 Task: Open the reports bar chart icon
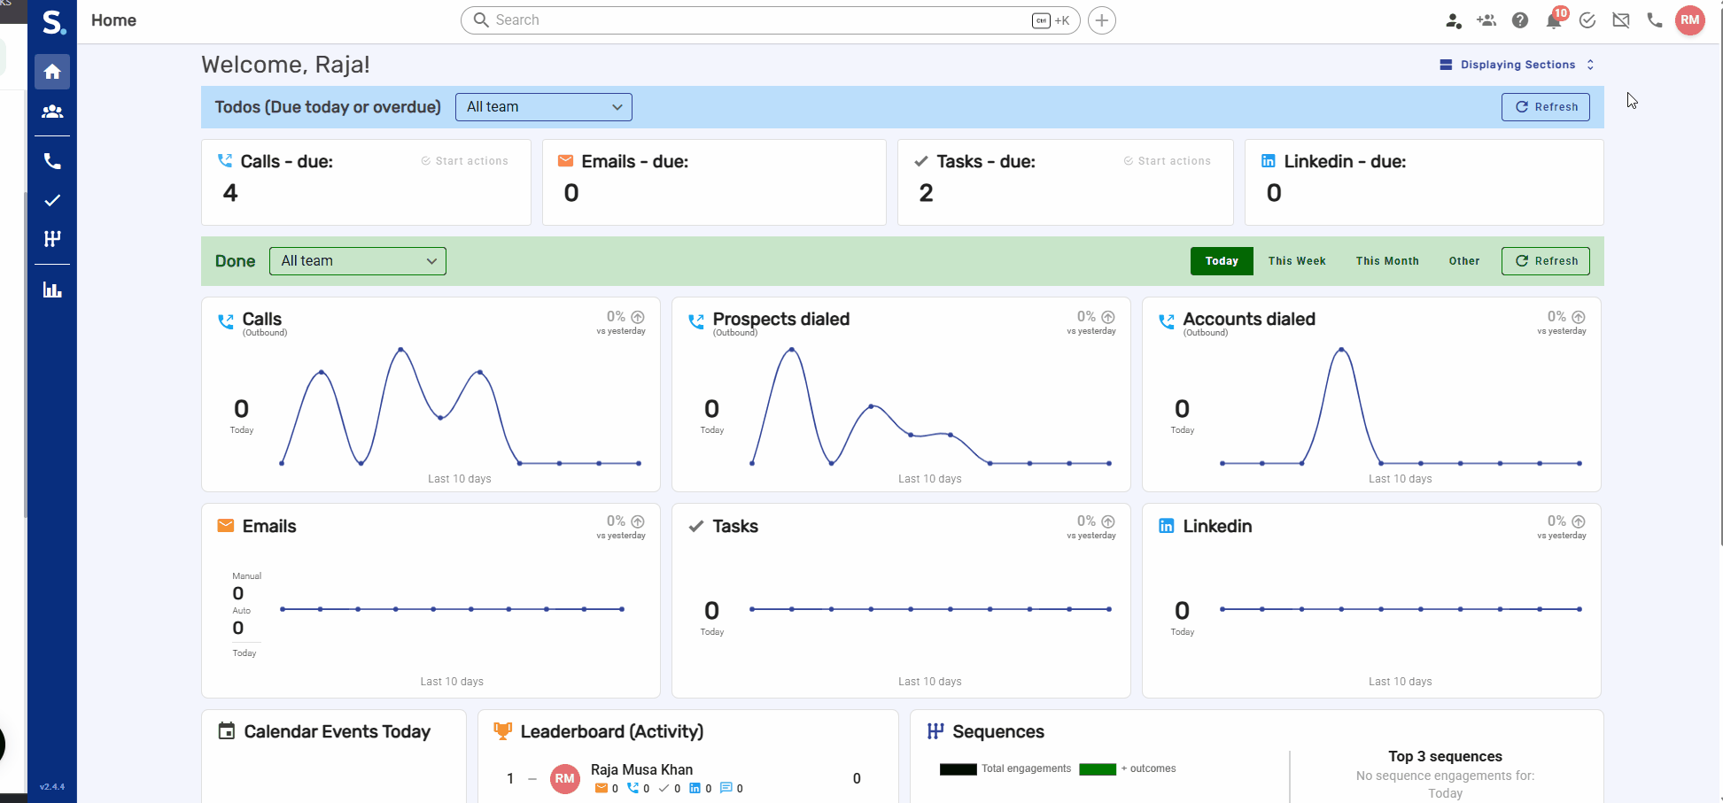[52, 290]
